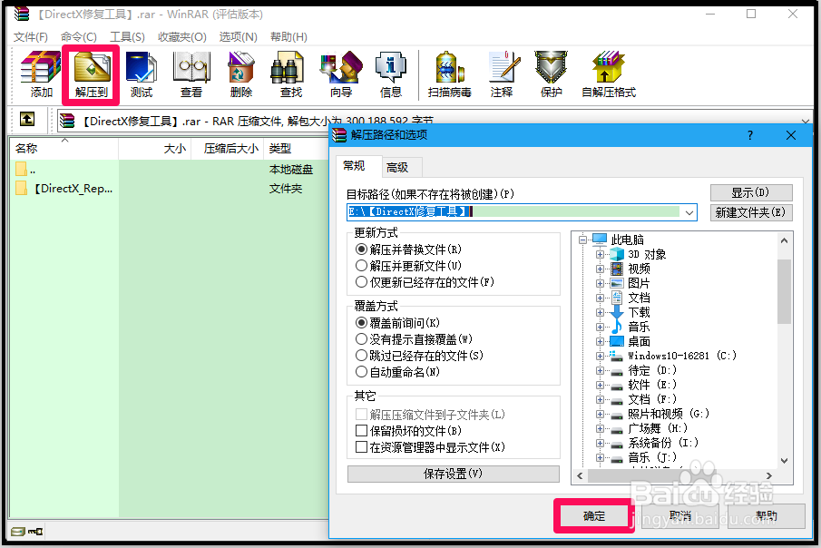Click the parent folder '..' icon
The height and width of the screenshot is (548, 821).
tap(22, 170)
